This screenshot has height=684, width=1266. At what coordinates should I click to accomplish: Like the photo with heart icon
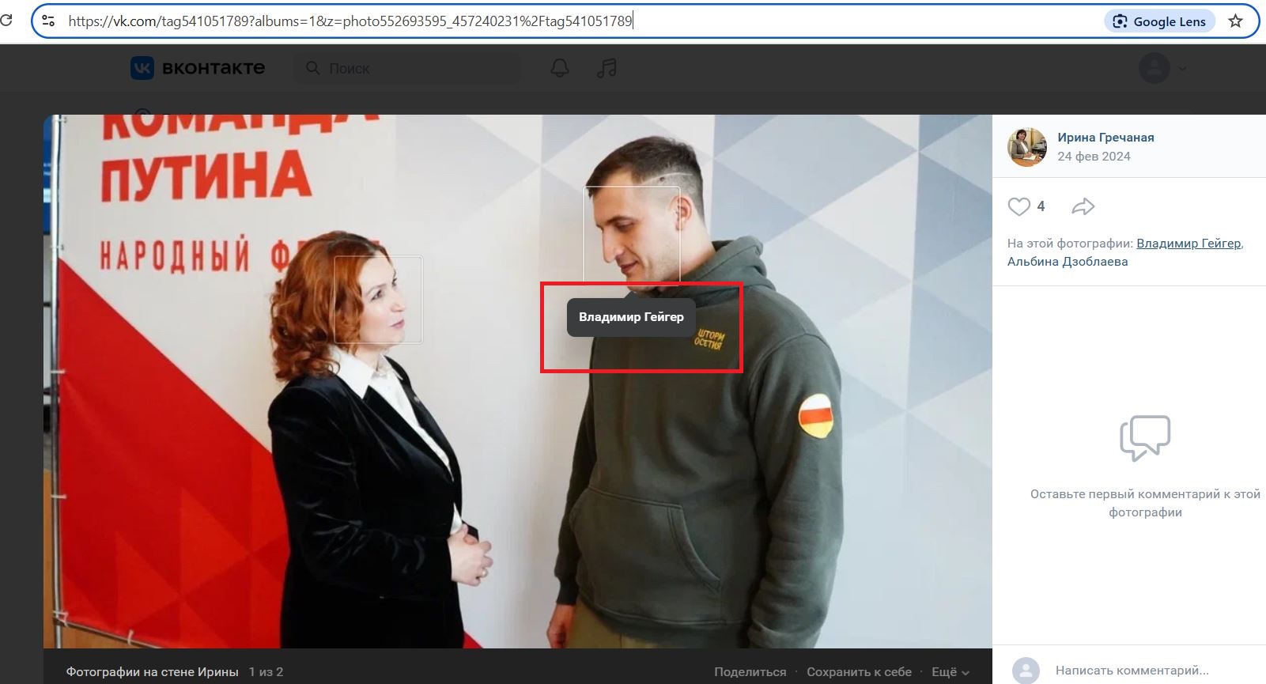pyautogui.click(x=1018, y=206)
